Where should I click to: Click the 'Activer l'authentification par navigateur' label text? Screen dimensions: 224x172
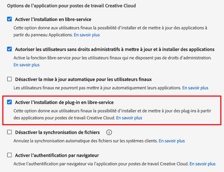pos(57,155)
